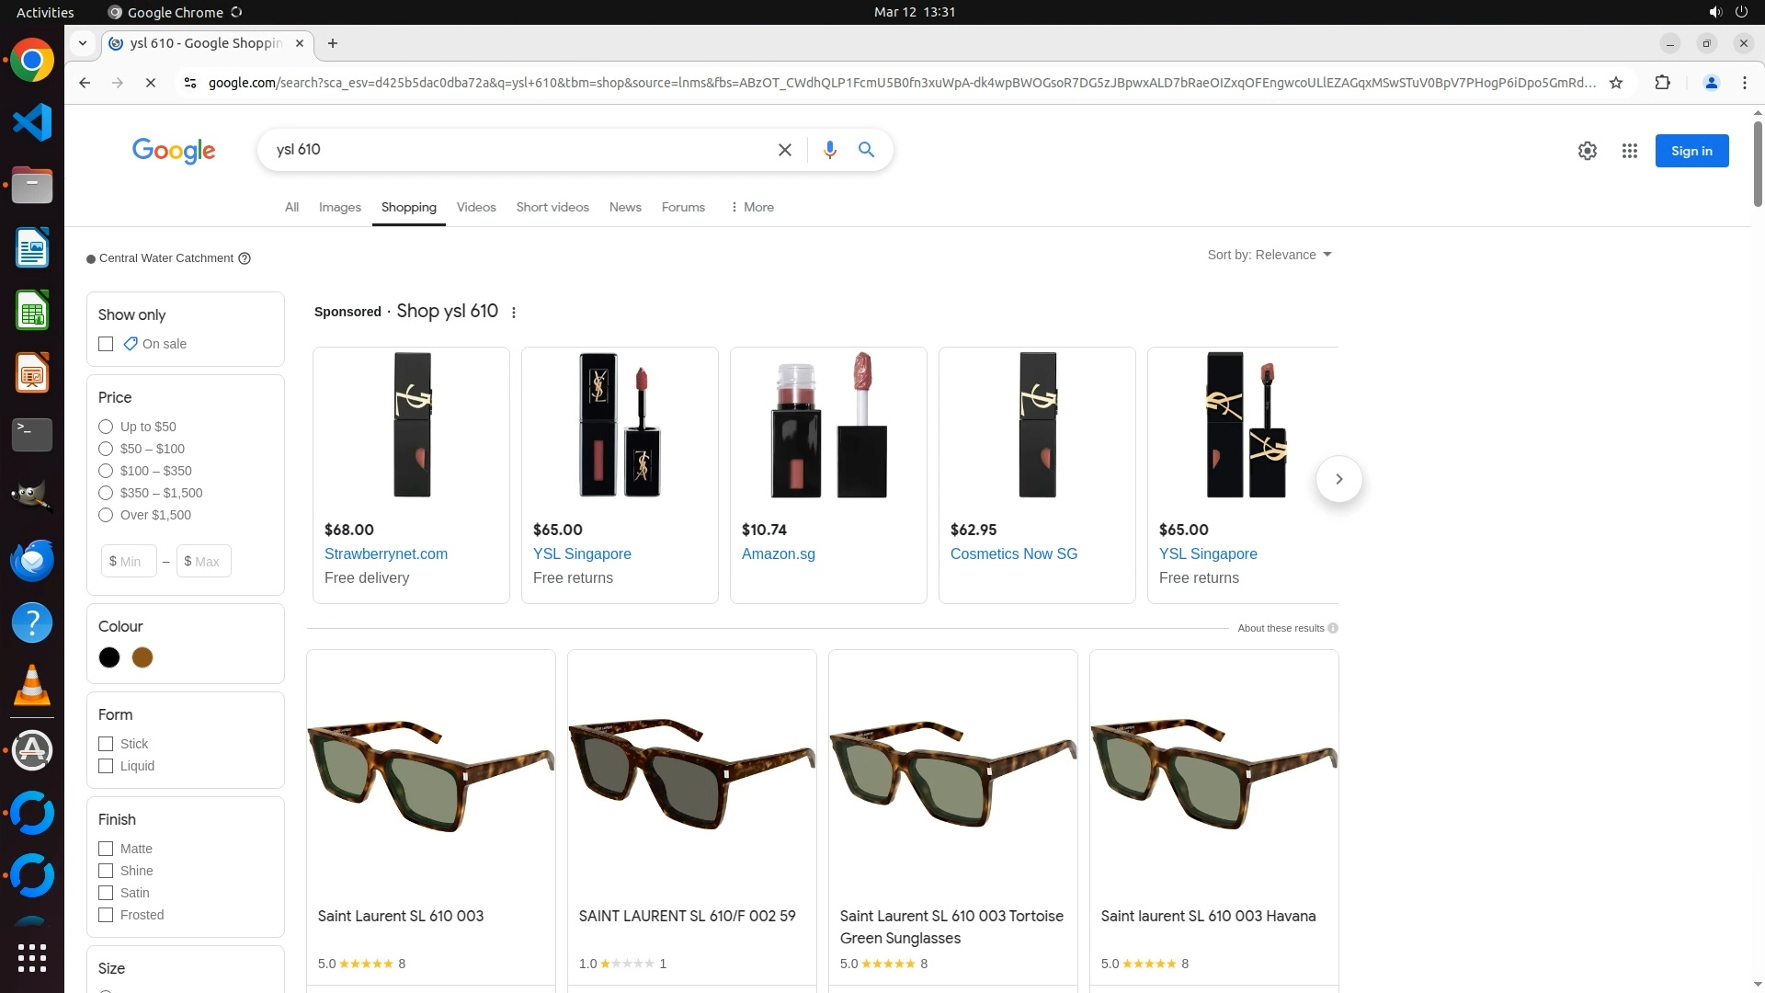Image resolution: width=1765 pixels, height=993 pixels.
Task: Switch to the Images tab
Action: point(339,207)
